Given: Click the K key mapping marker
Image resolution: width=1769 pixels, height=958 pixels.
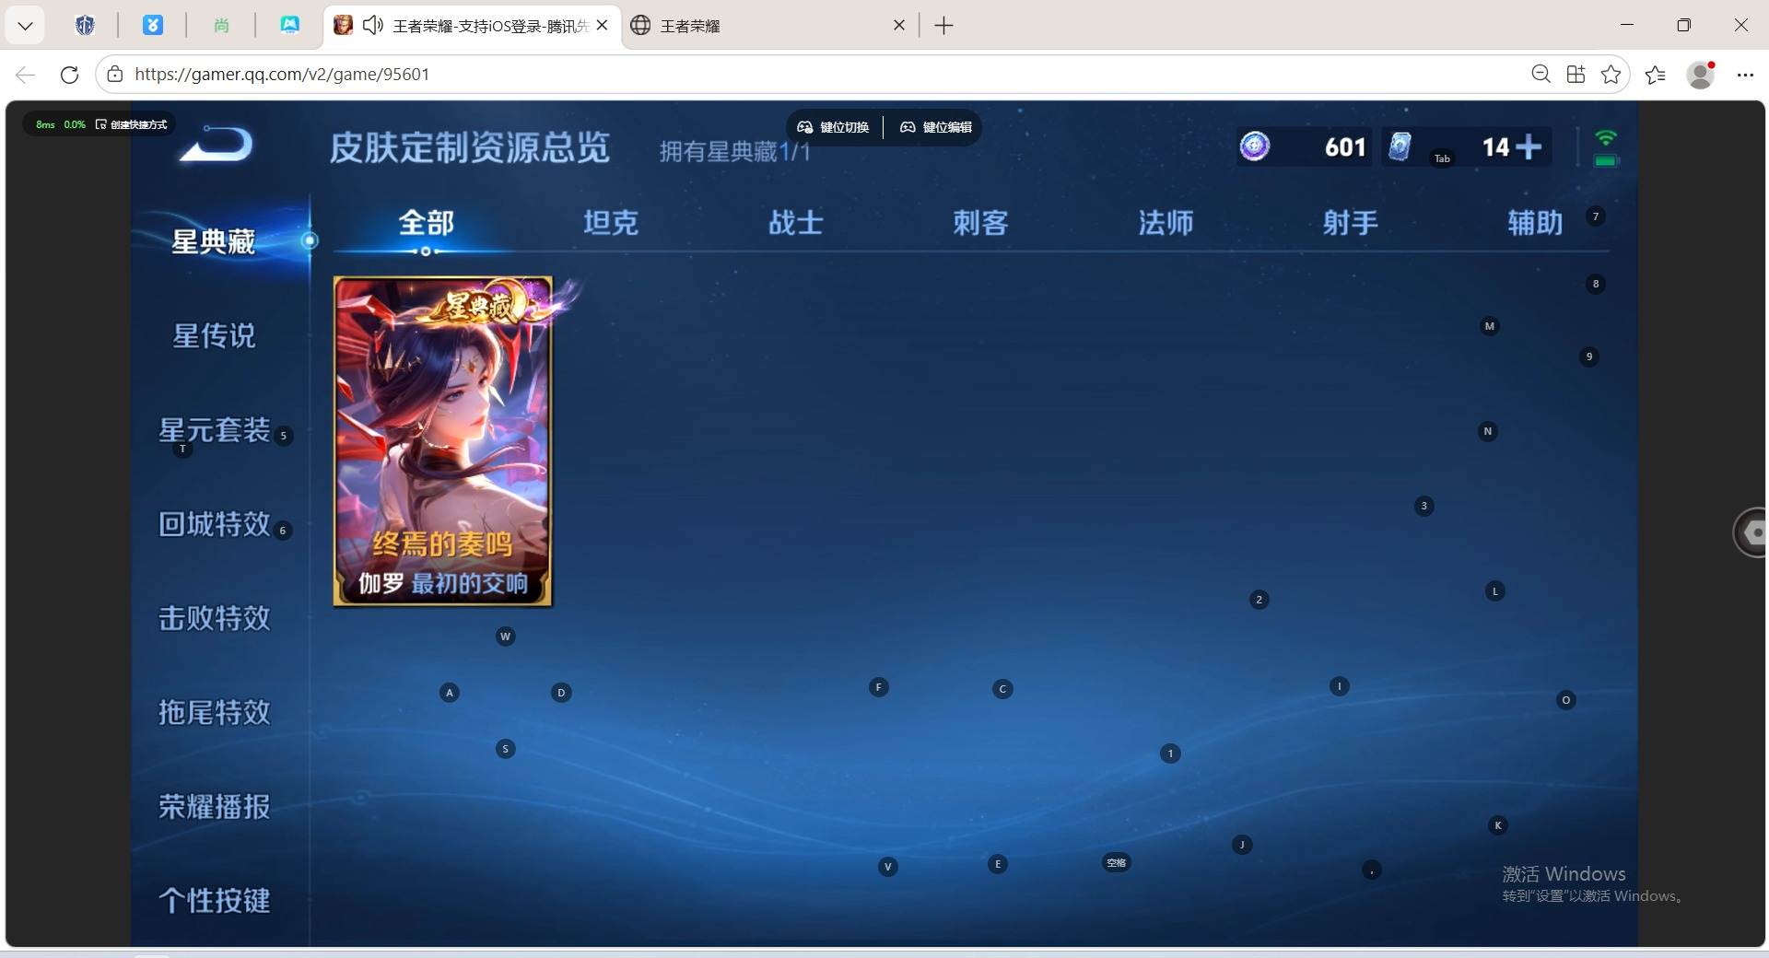Looking at the screenshot, I should 1498,825.
